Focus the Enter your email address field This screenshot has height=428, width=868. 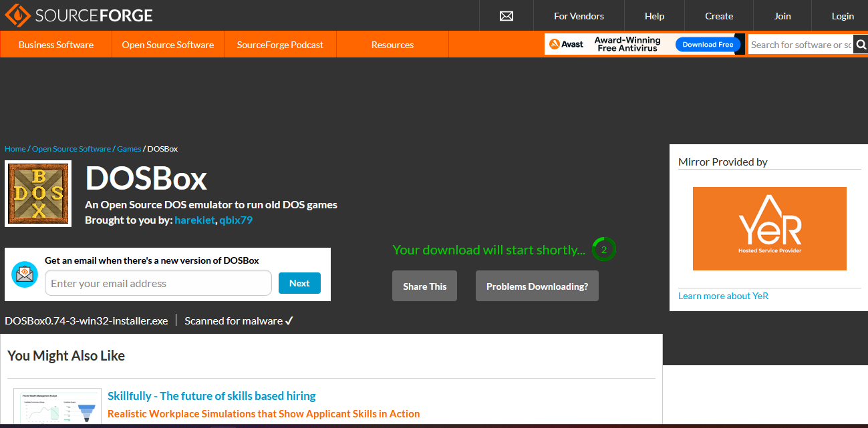pyautogui.click(x=158, y=283)
